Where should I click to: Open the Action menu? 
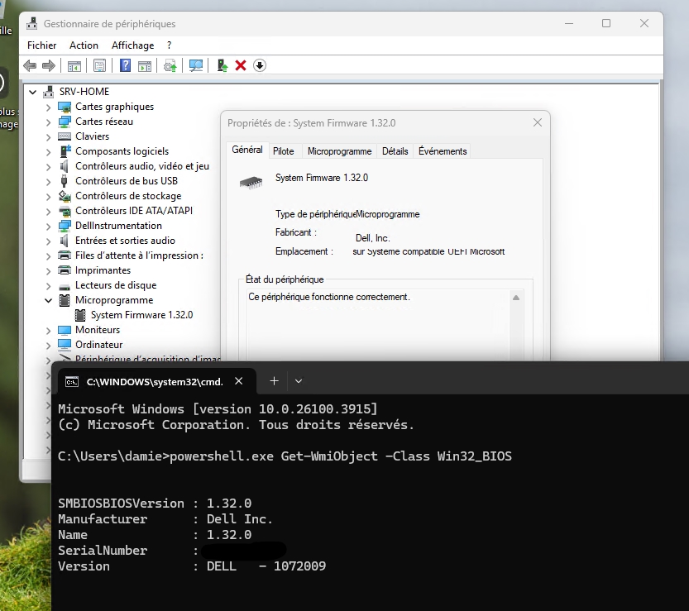click(x=84, y=45)
